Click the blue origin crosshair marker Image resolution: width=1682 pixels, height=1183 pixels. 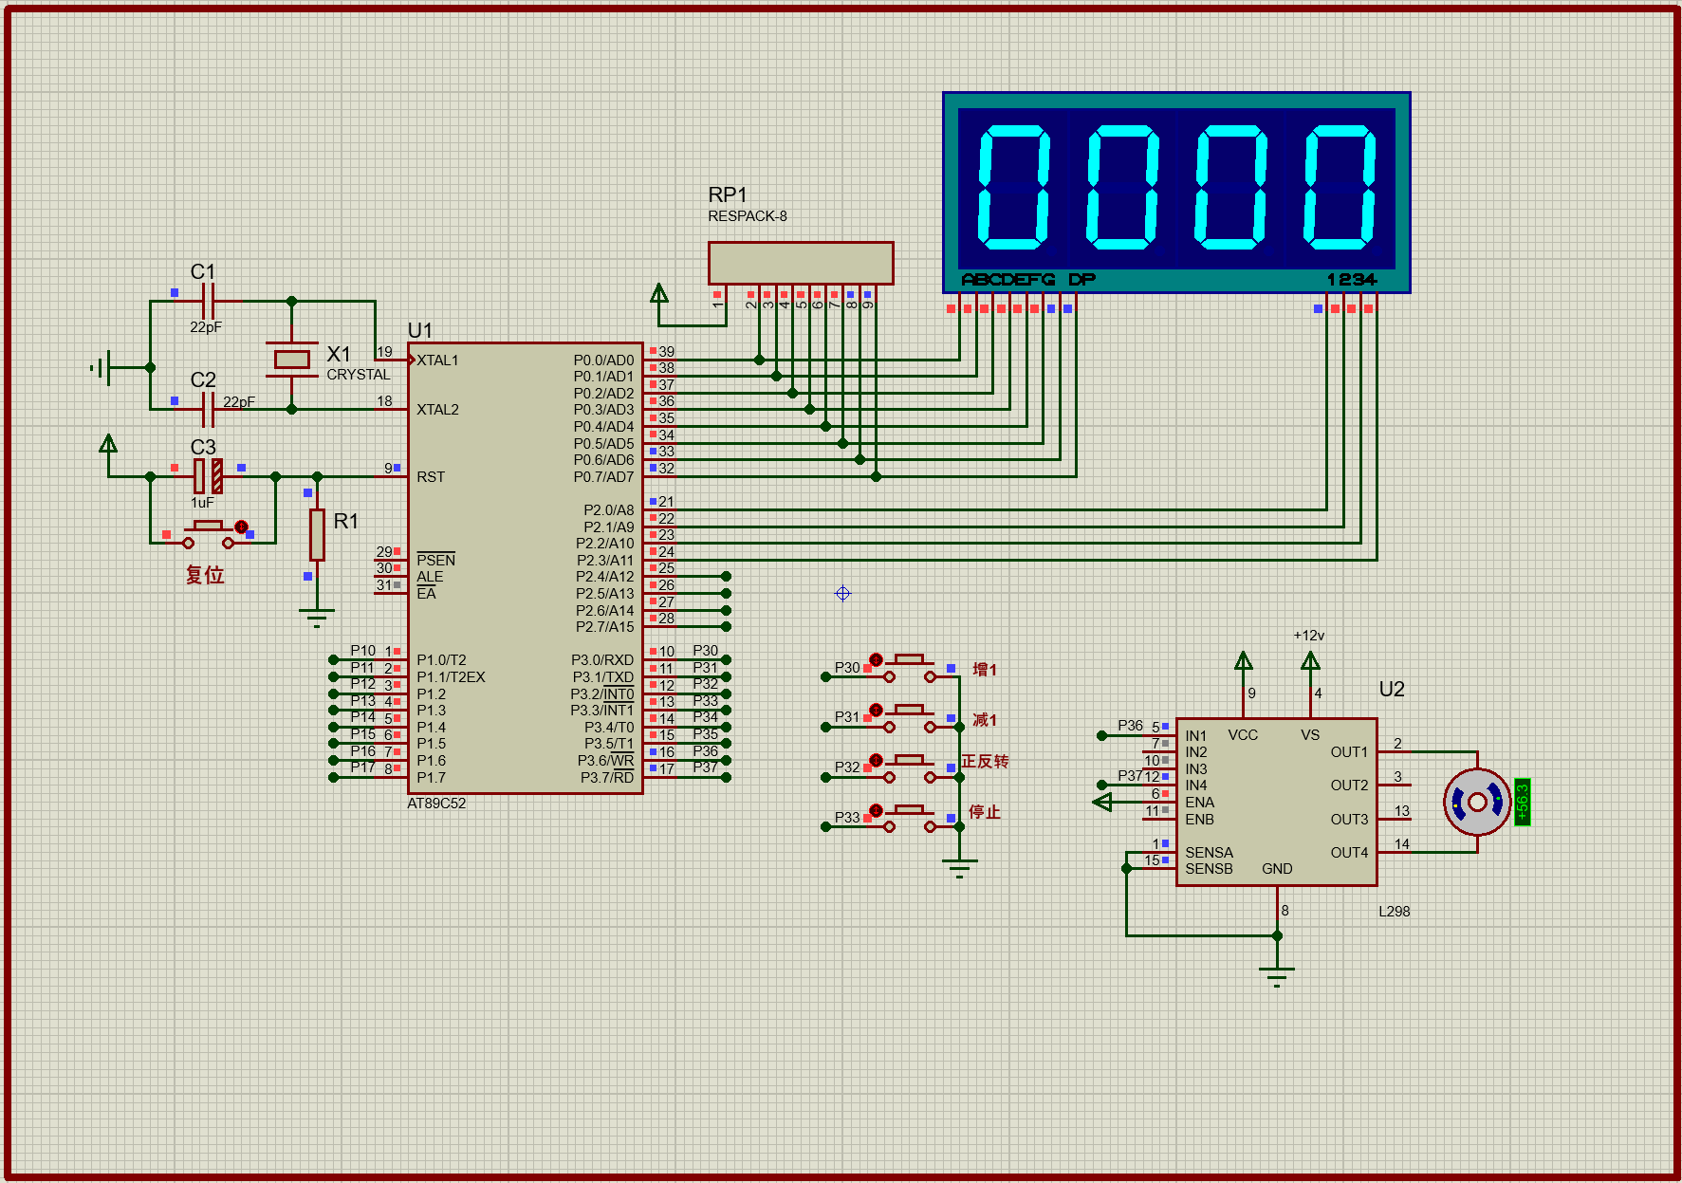click(x=842, y=594)
